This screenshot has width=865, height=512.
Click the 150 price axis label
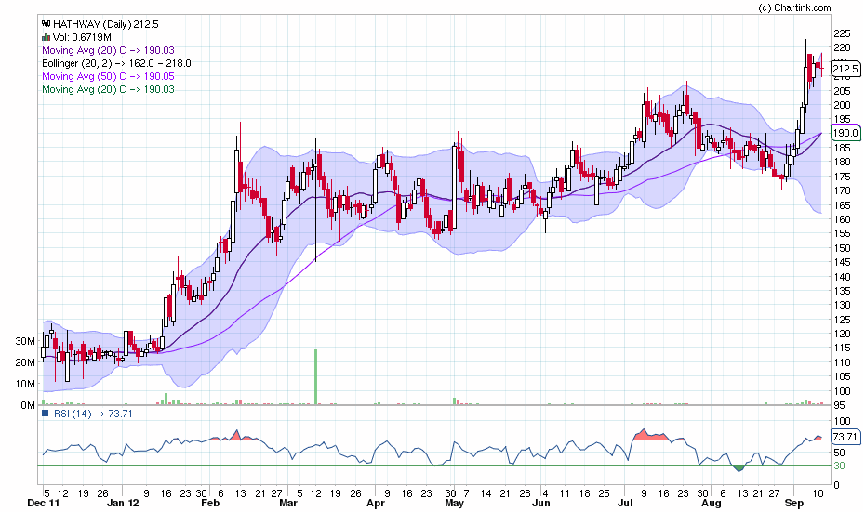843,248
